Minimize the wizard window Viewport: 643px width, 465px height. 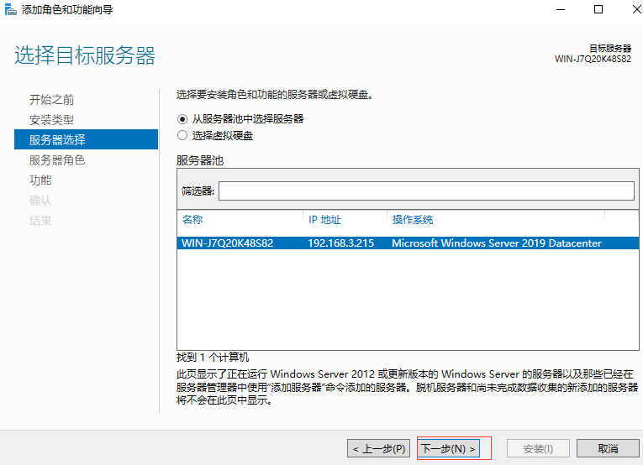[x=561, y=9]
